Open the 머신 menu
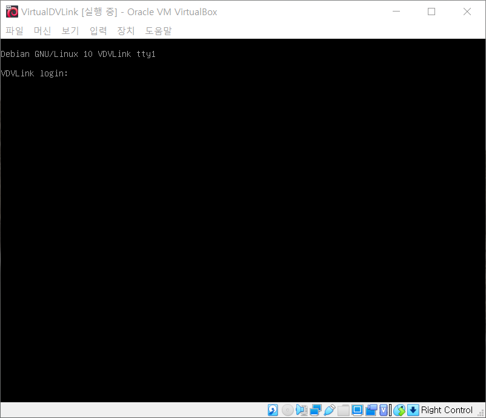Viewport: 486px width, 418px height. [42, 31]
